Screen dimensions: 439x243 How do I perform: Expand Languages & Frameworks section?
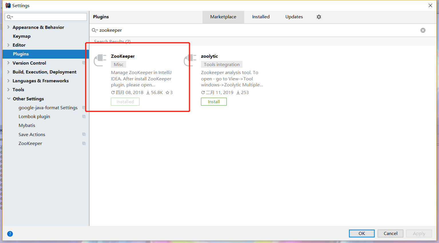click(x=8, y=81)
